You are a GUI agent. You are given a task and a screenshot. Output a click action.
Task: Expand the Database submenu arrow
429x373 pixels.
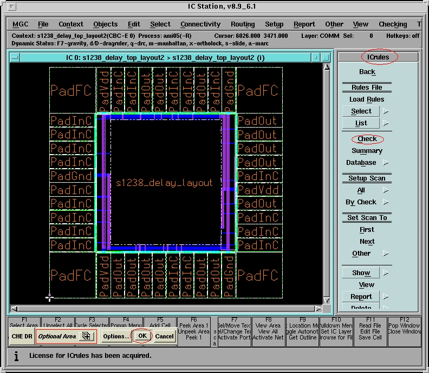point(386,163)
